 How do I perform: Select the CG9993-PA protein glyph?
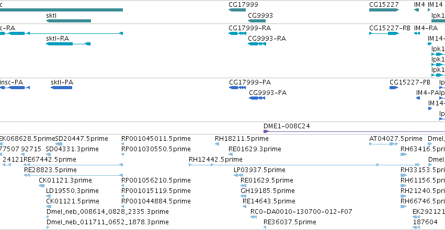pyautogui.click(x=257, y=98)
